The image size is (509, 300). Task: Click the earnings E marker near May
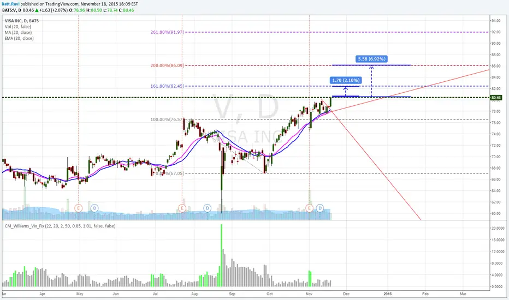click(x=78, y=208)
